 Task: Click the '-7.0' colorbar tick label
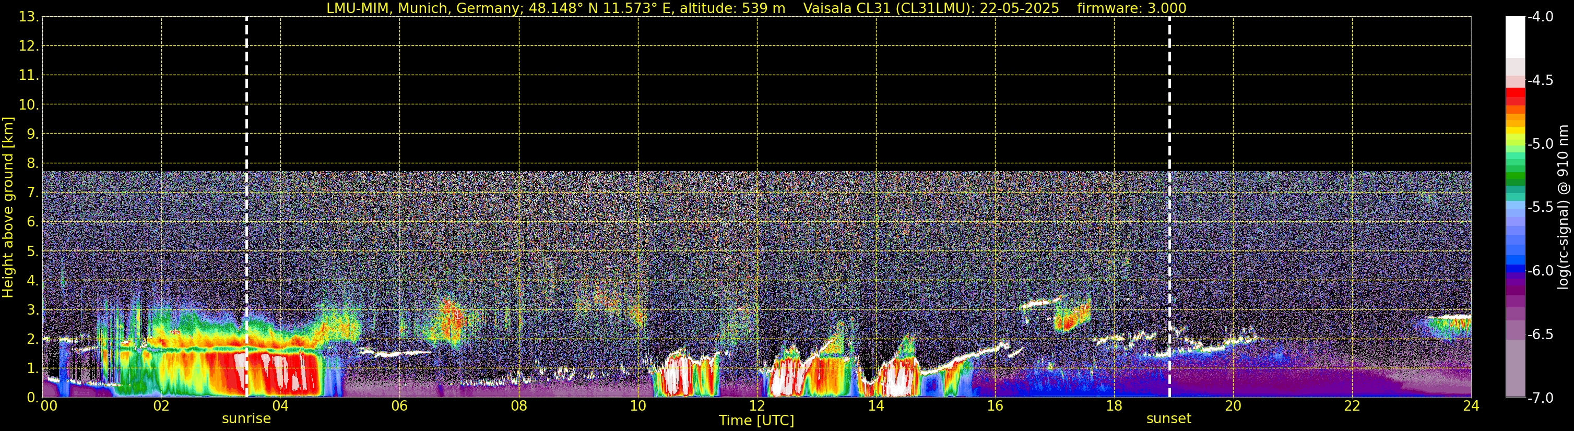(1540, 398)
